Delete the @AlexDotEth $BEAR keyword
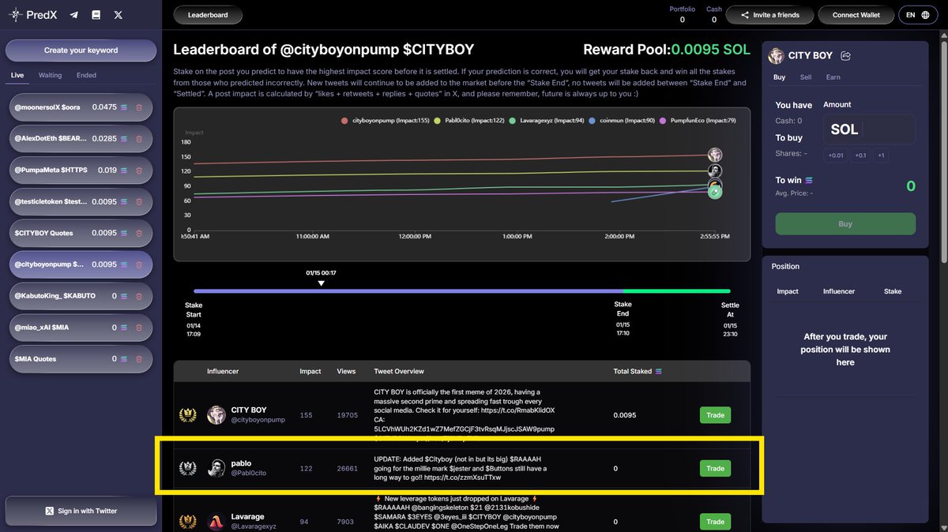Screen dimensions: 948x532 coord(139,139)
